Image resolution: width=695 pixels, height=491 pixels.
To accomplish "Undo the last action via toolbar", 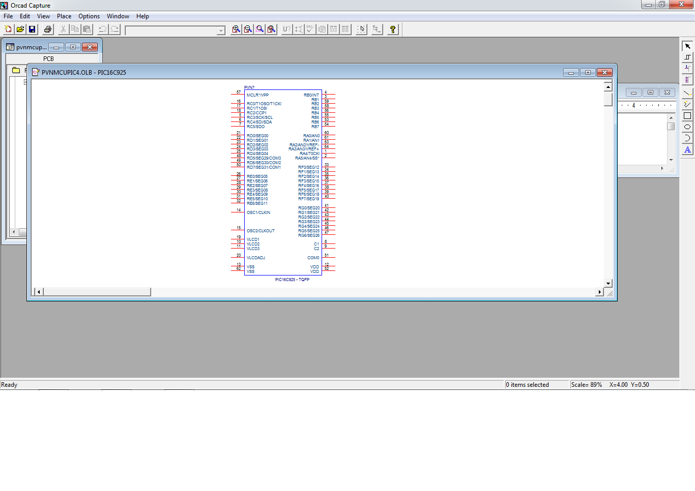I will point(103,29).
